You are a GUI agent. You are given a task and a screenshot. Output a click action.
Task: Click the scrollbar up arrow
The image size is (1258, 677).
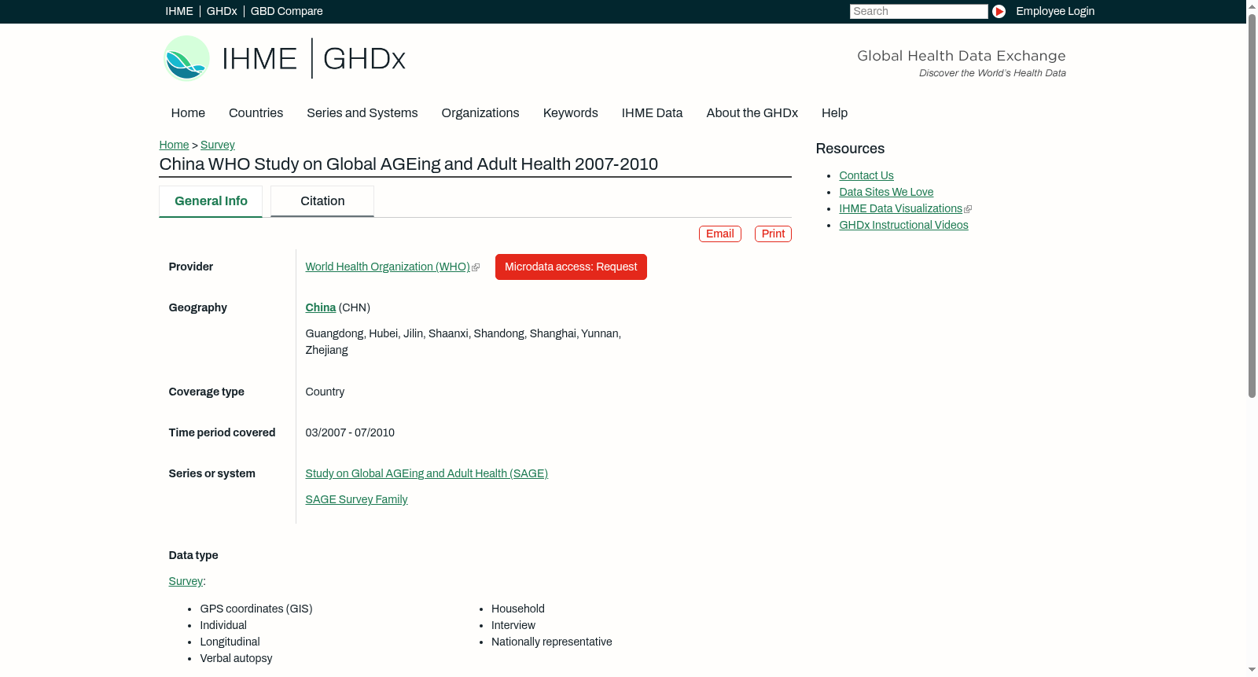pos(1252,6)
